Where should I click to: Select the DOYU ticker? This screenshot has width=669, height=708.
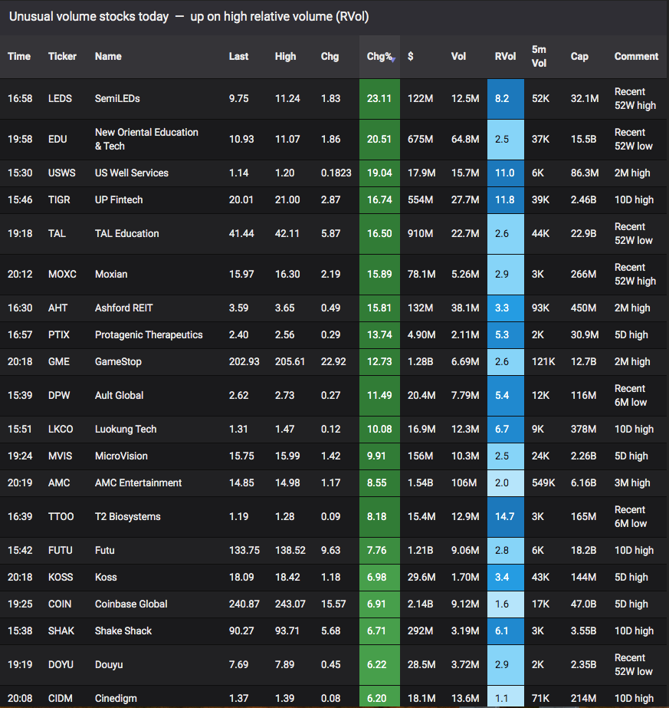point(61,664)
